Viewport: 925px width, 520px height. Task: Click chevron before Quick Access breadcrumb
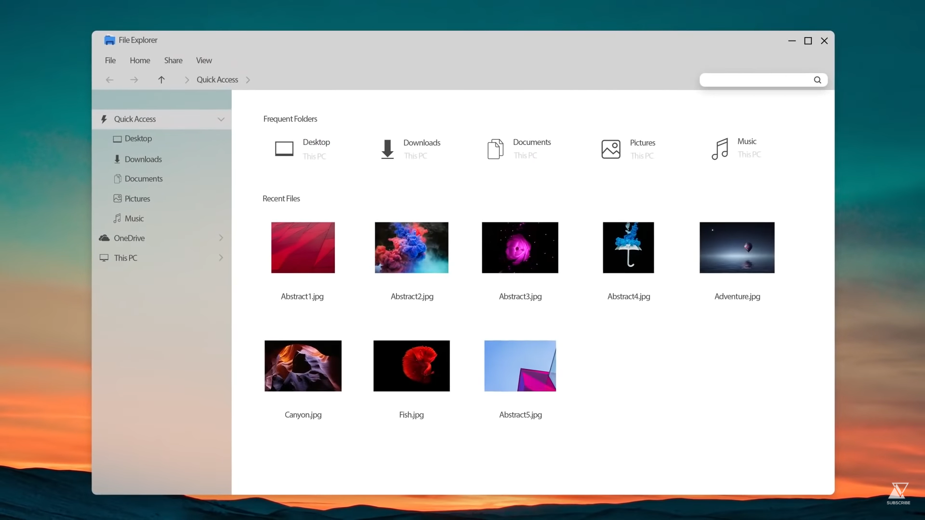(x=187, y=80)
